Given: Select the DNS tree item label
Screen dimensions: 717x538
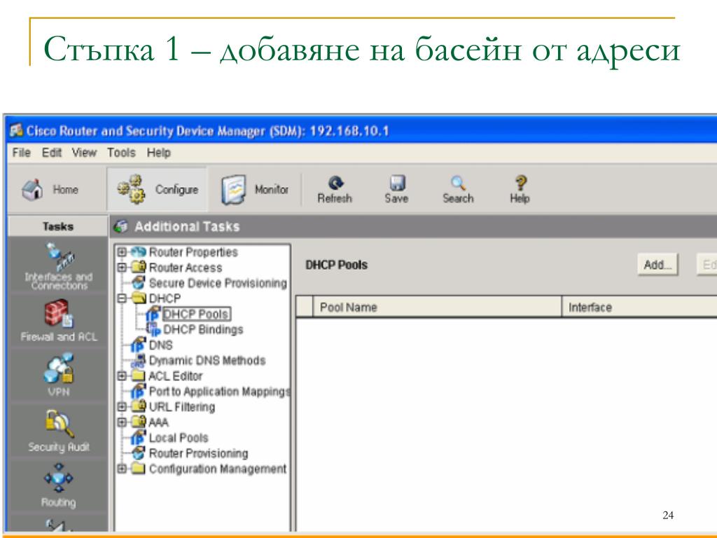Looking at the screenshot, I should coord(160,345).
